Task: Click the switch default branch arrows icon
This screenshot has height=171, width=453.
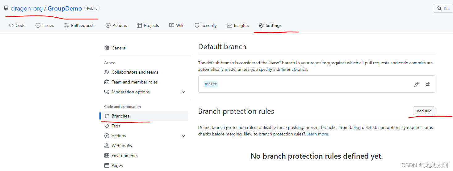Action: 428,84
